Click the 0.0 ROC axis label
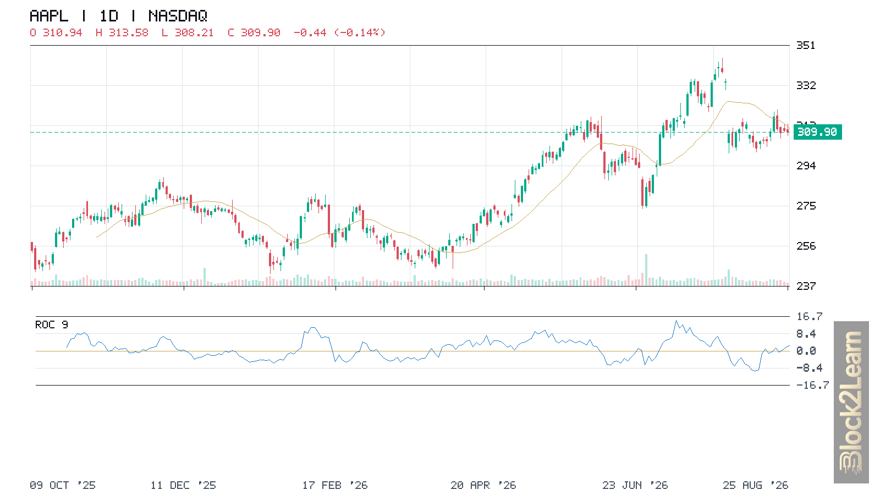The height and width of the screenshot is (495, 880). [x=806, y=350]
